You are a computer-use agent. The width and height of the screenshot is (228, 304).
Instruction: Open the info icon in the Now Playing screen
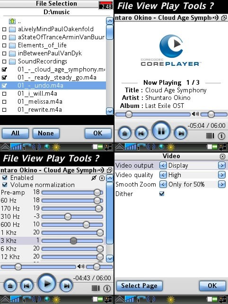click(x=221, y=136)
